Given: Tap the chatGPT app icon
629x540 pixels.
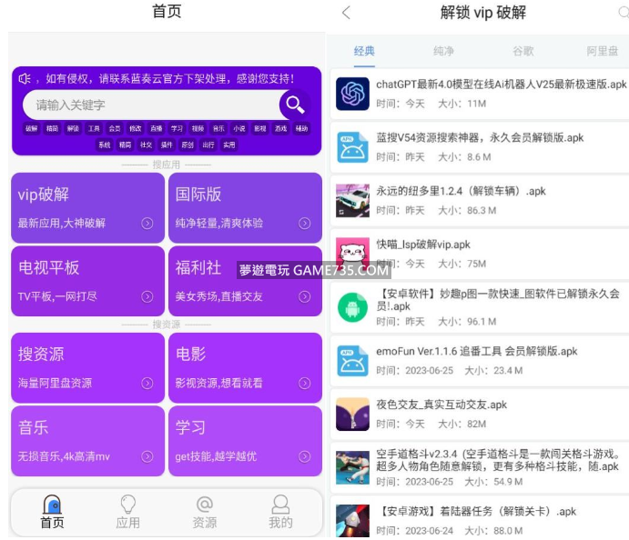Looking at the screenshot, I should 352,94.
